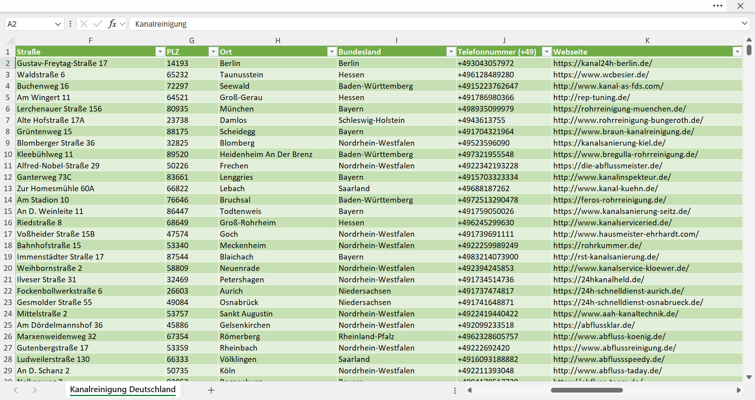Open the three-dots more options menu
Image resolution: width=755 pixels, height=400 pixels.
pos(718,6)
